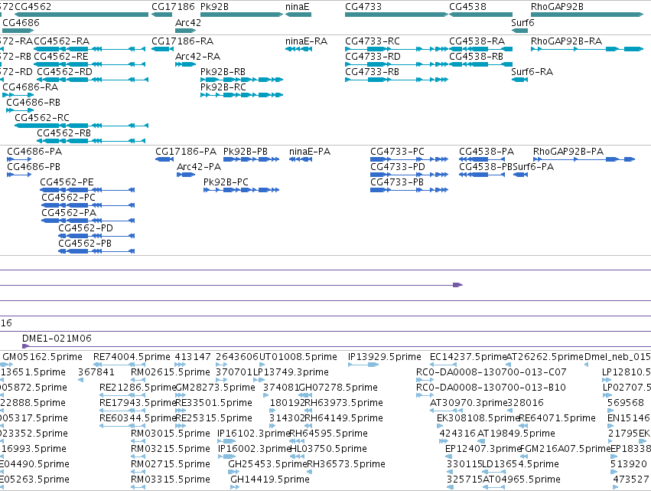651x491 pixels.
Task: Select RC0-DA0008-130700-013-B10 entry
Action: (x=491, y=388)
